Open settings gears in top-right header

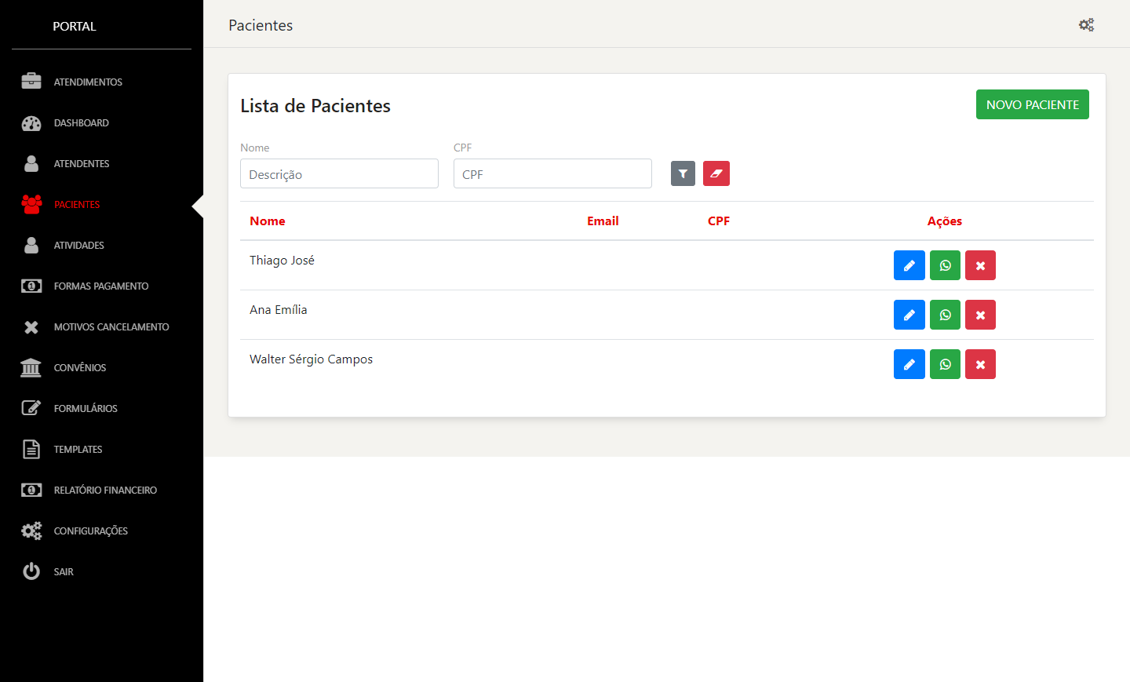click(1086, 25)
